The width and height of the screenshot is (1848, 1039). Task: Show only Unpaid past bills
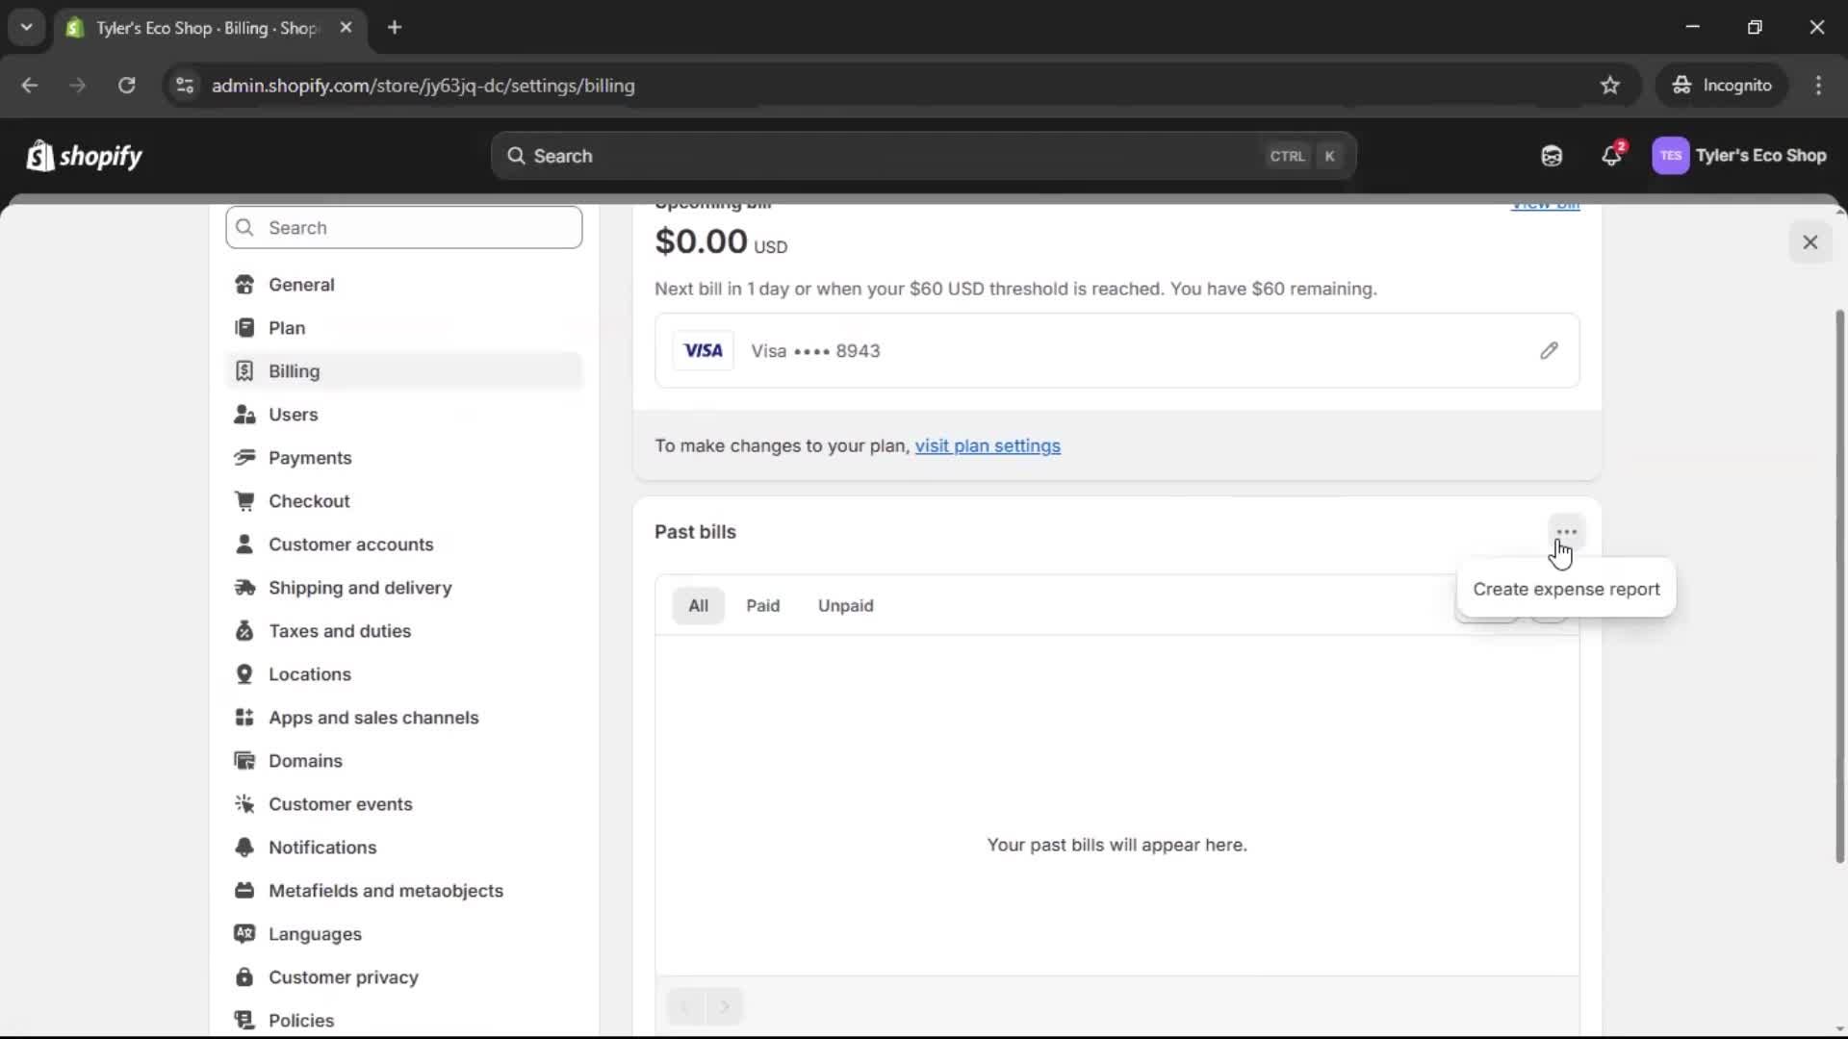(845, 605)
